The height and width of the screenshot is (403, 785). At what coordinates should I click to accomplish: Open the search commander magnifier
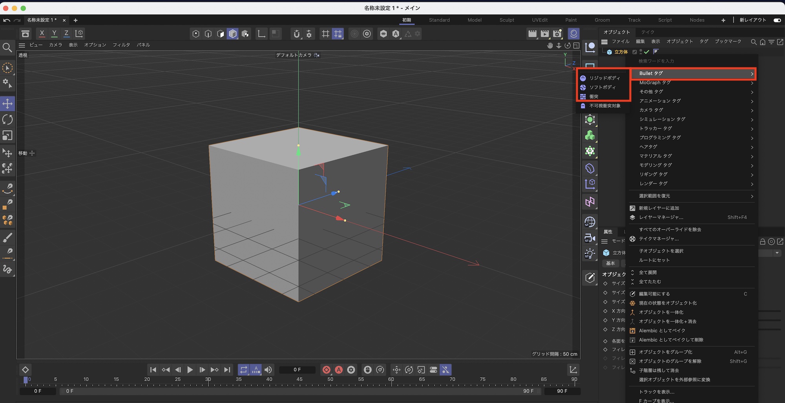[x=7, y=47]
